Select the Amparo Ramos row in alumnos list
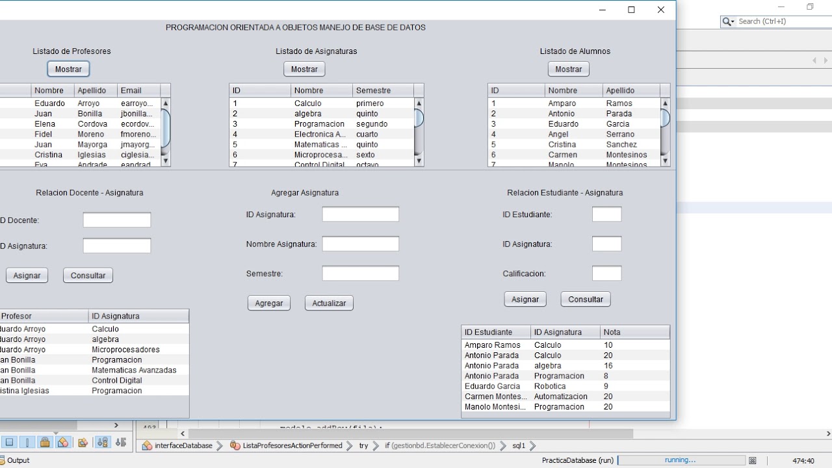832x468 pixels. pos(574,103)
